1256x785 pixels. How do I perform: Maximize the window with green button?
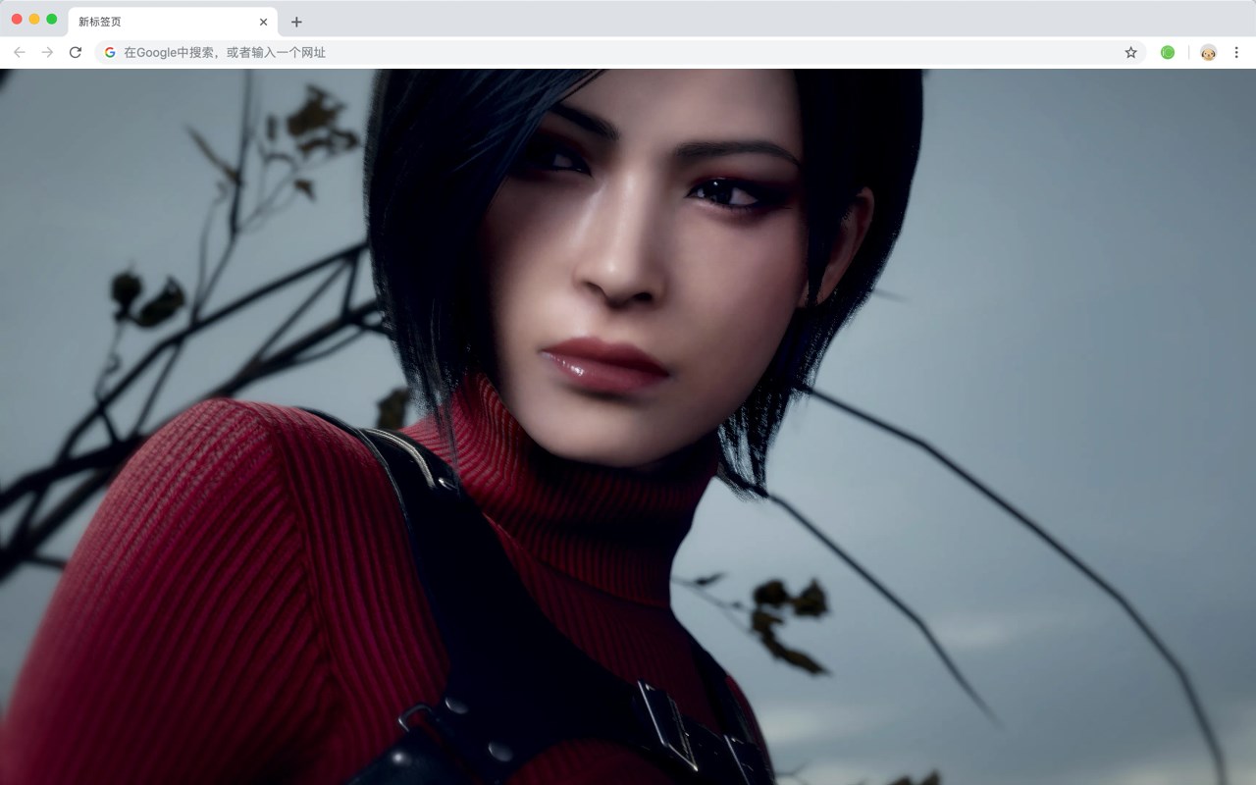tap(52, 19)
